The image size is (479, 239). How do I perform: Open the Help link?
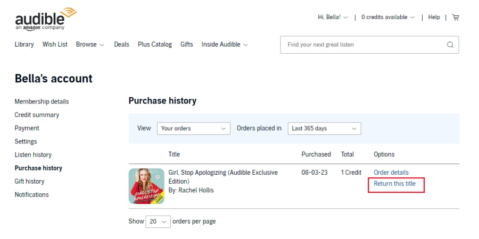434,18
